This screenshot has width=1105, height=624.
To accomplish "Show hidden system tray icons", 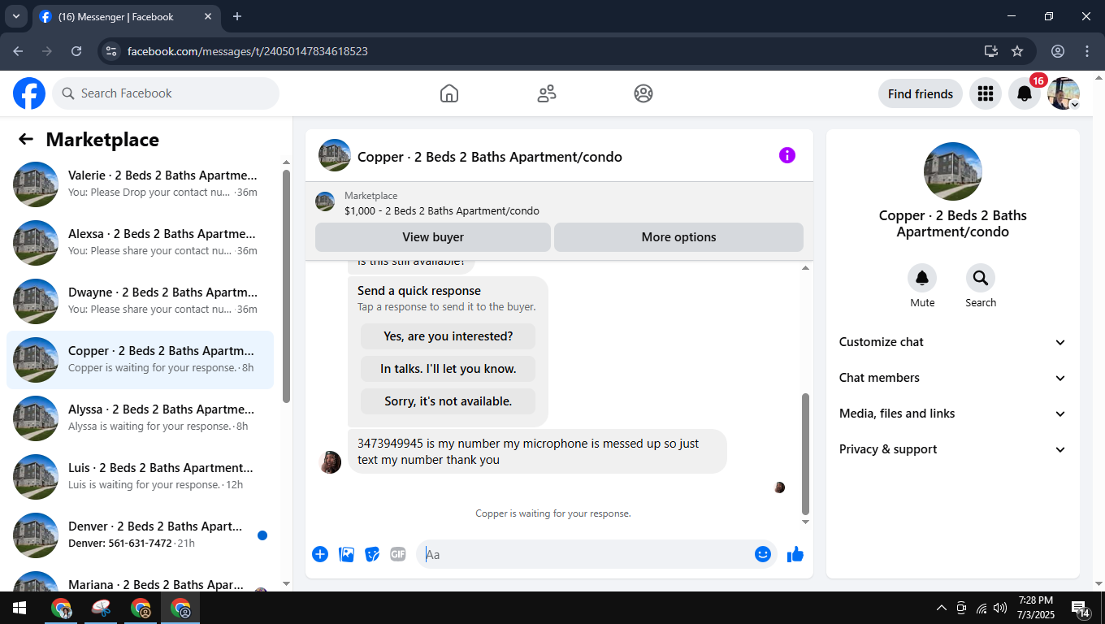I will point(942,608).
